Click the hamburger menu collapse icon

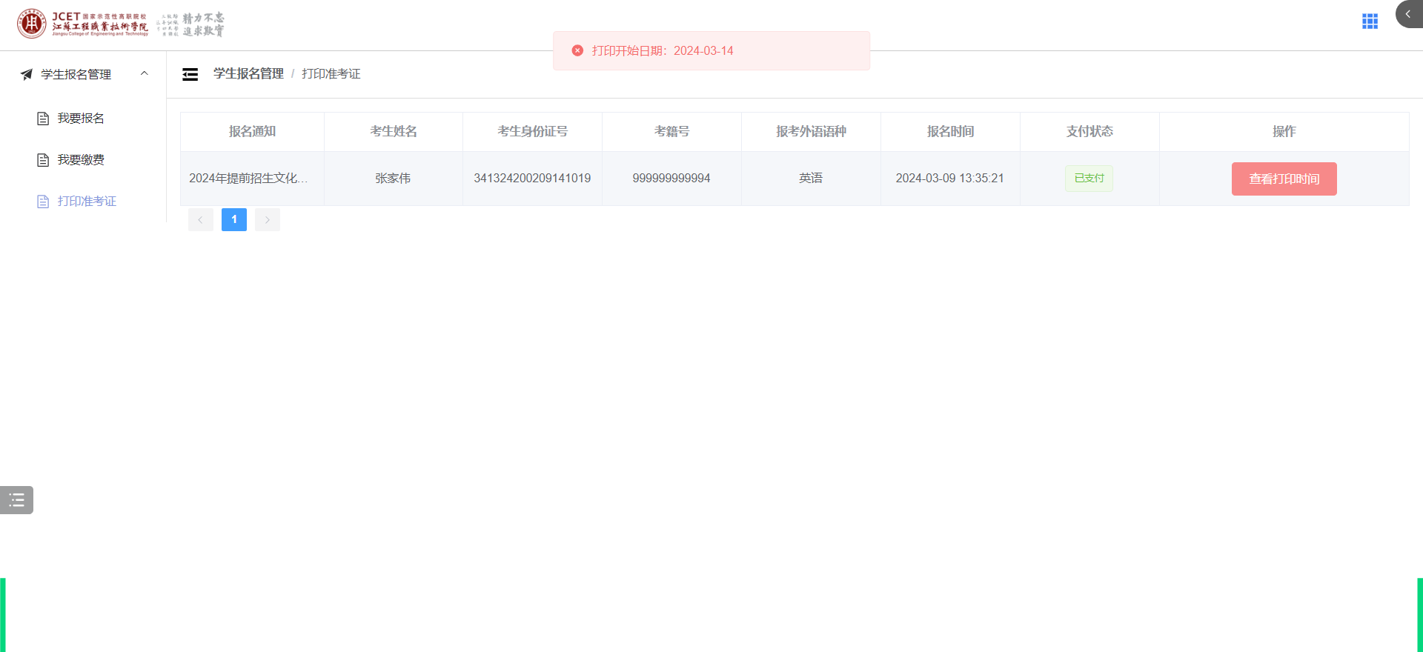(190, 74)
